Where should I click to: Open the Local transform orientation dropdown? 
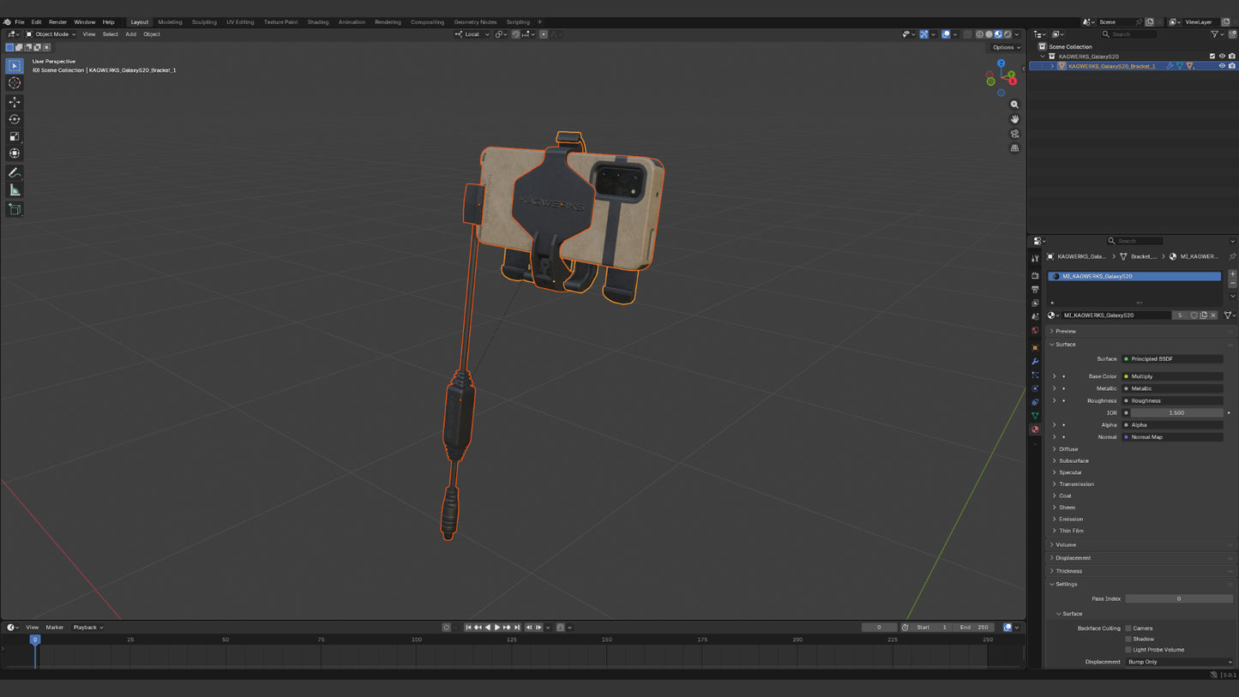point(472,34)
